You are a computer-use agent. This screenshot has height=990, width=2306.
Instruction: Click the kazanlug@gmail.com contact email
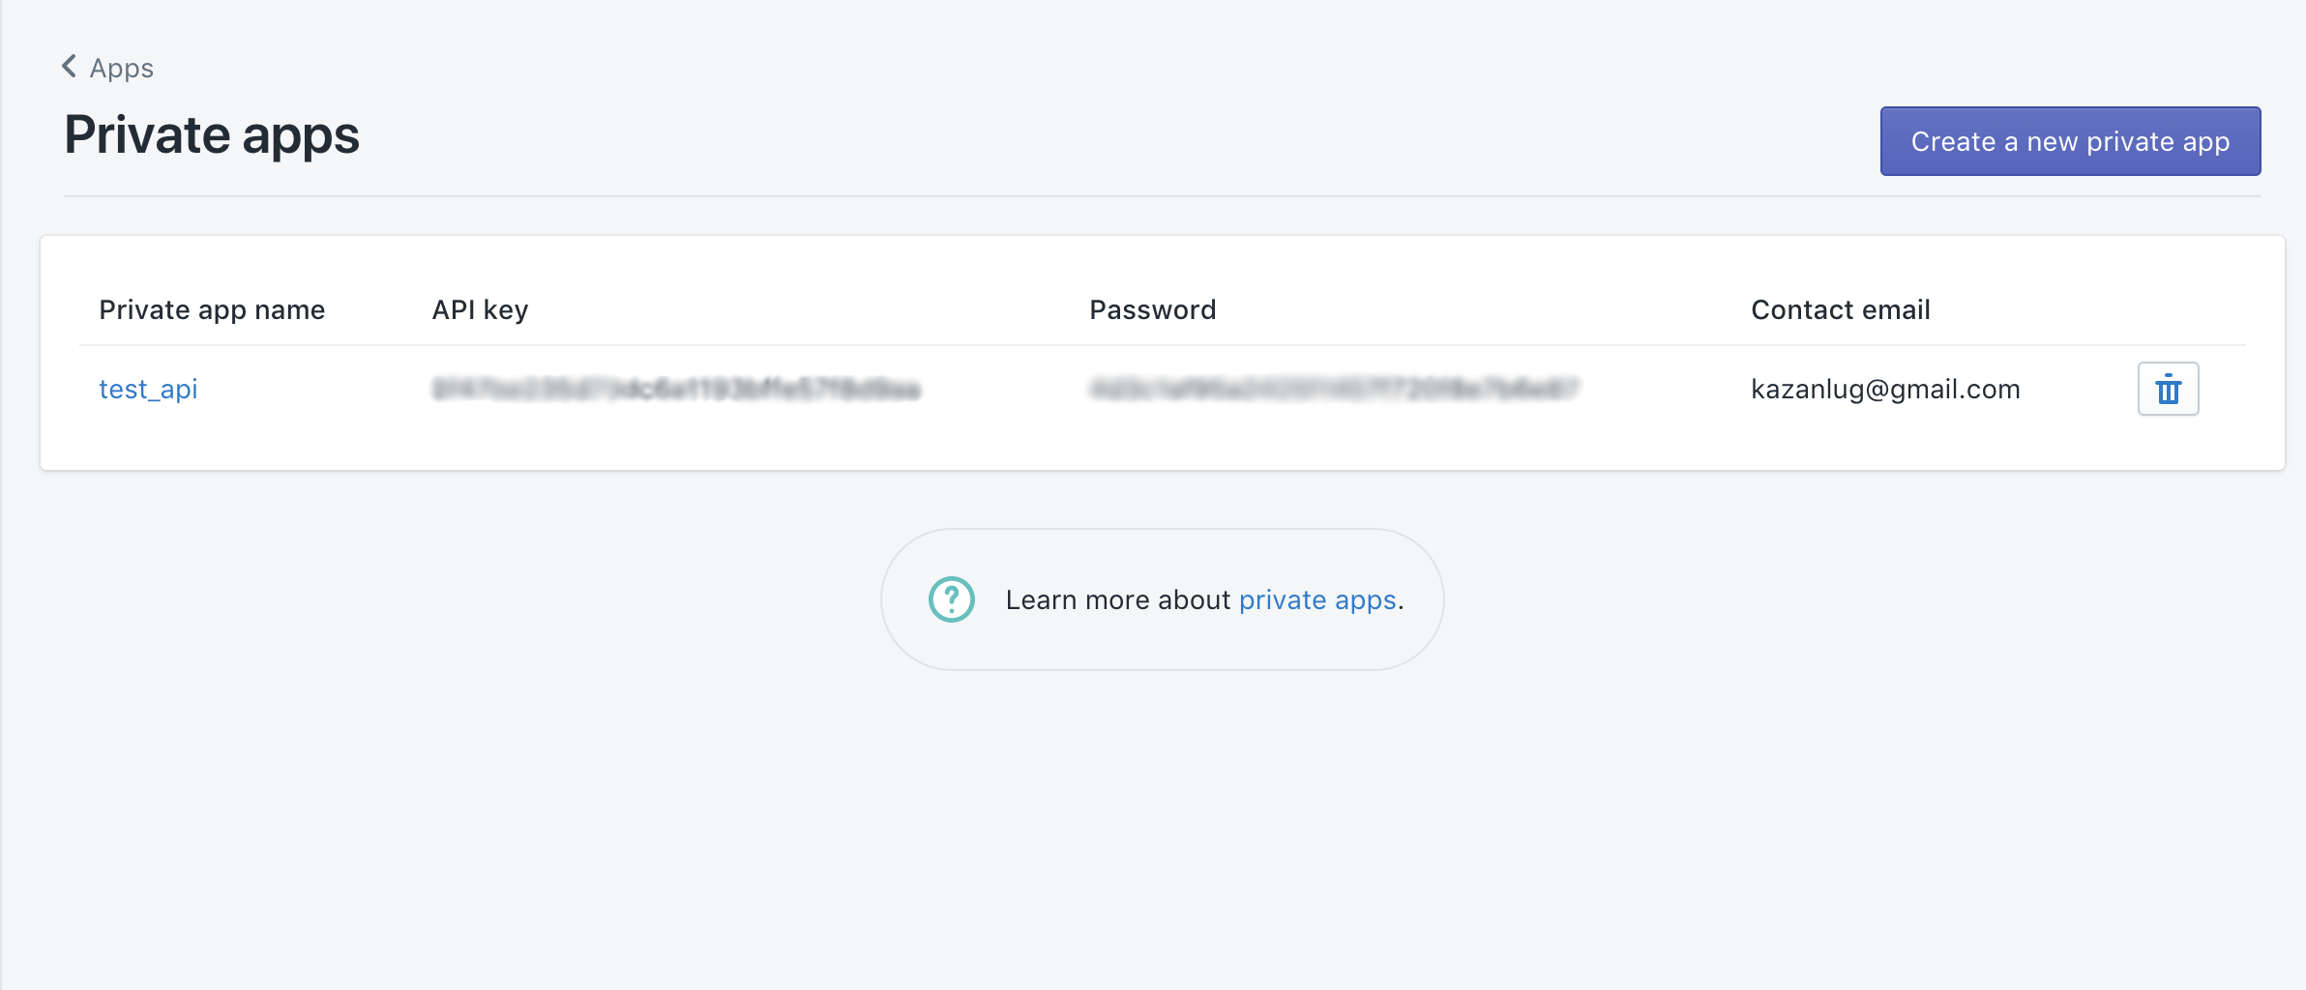pyautogui.click(x=1885, y=389)
